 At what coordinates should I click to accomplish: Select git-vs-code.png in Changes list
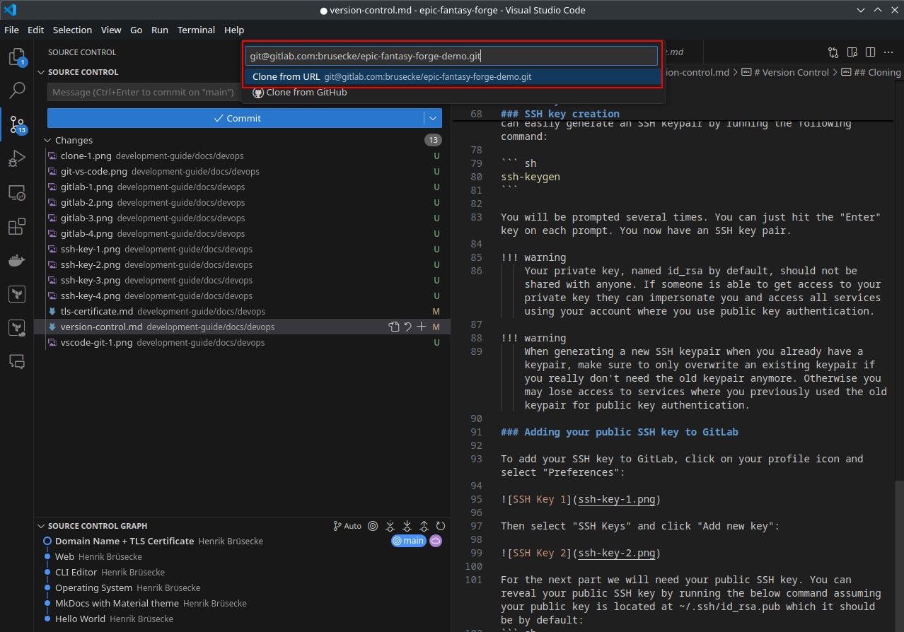[242, 171]
